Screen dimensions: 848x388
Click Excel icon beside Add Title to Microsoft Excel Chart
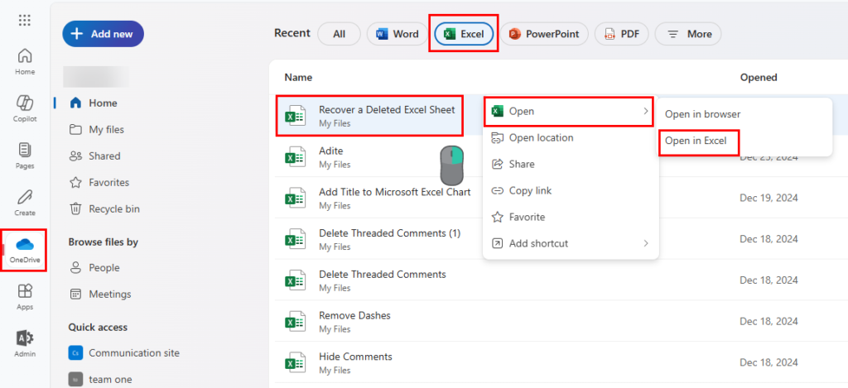click(x=296, y=199)
